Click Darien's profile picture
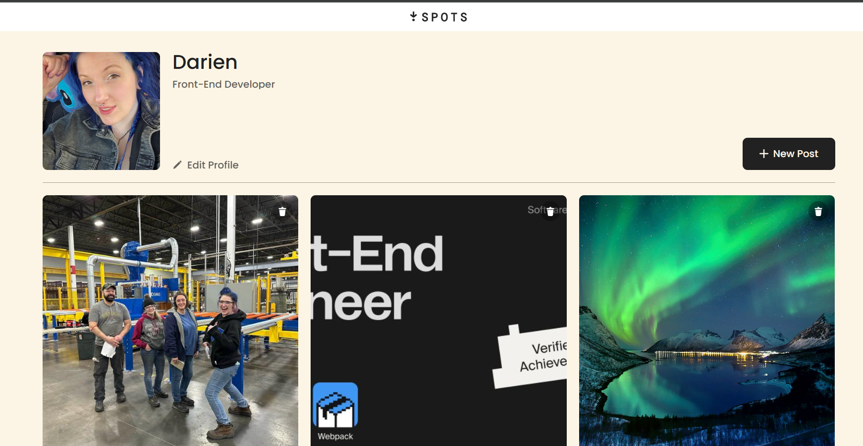Viewport: 863px width, 446px height. (101, 111)
